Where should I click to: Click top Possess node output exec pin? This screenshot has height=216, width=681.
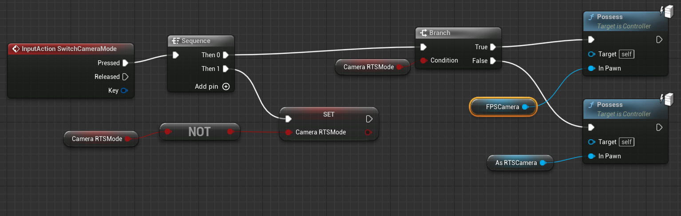[x=659, y=40]
